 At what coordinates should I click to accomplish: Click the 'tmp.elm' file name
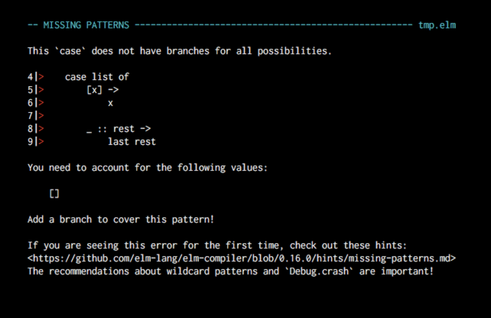(x=437, y=25)
